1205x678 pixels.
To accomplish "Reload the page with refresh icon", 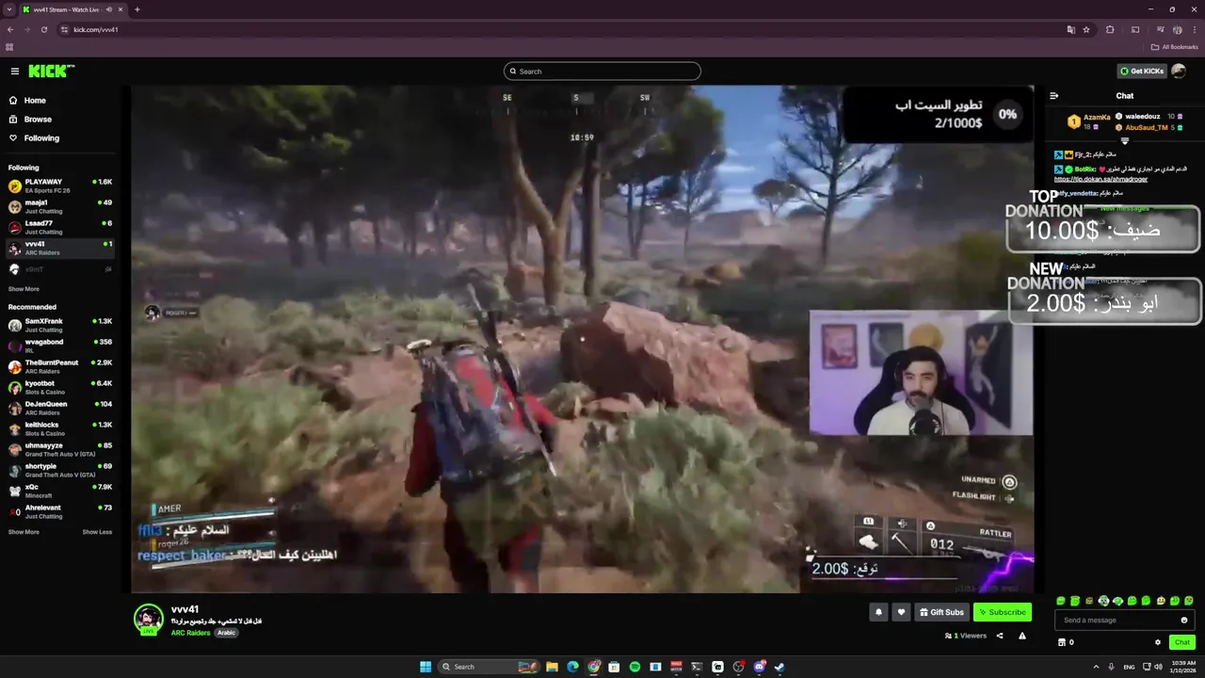I will (43, 29).
